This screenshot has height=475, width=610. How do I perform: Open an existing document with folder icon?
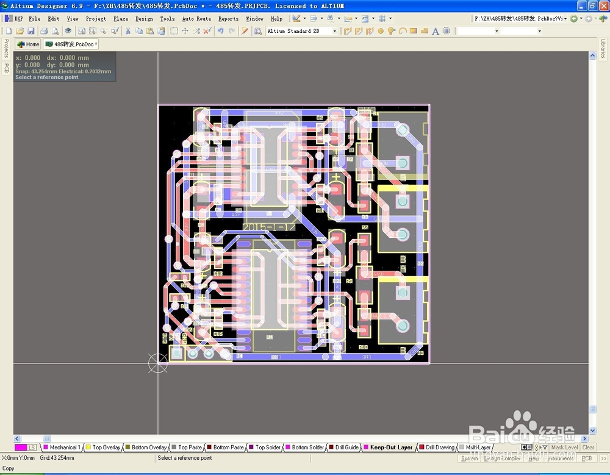click(x=20, y=31)
